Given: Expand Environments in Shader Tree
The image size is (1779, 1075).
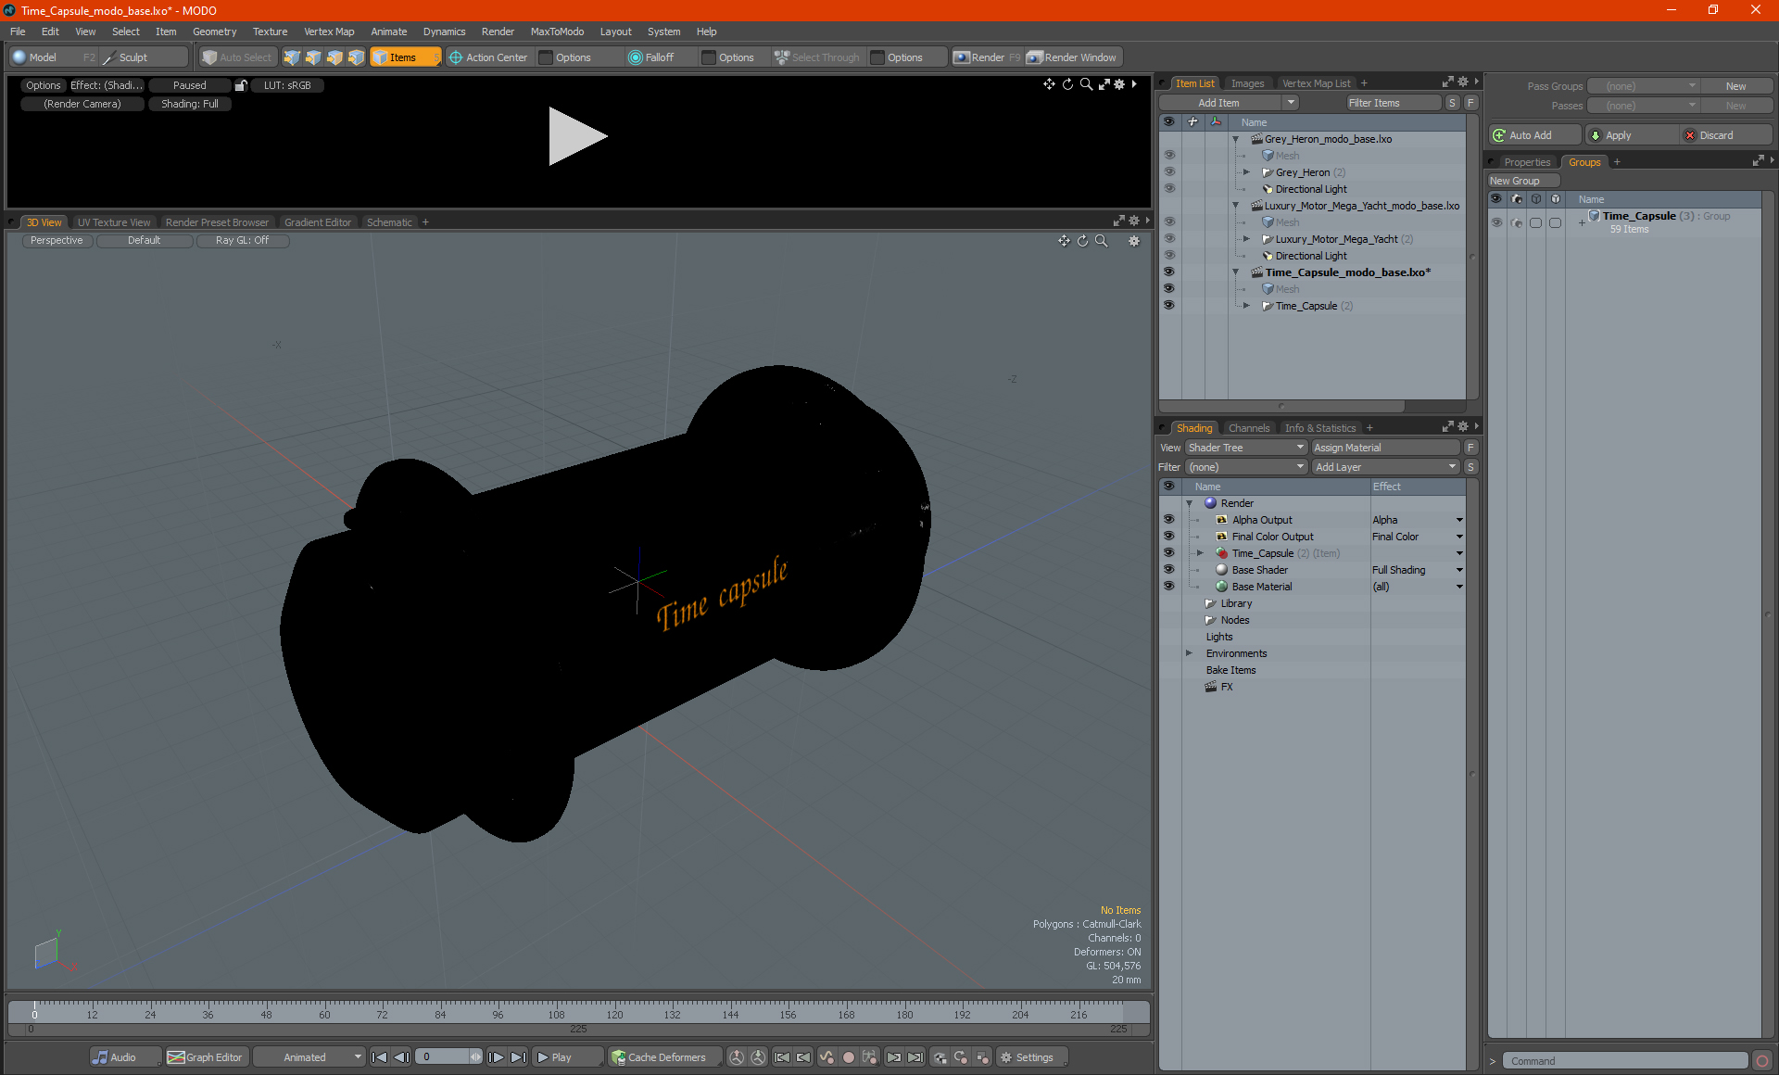Looking at the screenshot, I should 1190,653.
